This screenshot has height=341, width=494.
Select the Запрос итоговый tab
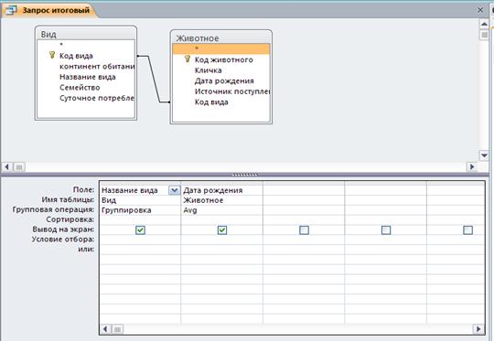[50, 10]
